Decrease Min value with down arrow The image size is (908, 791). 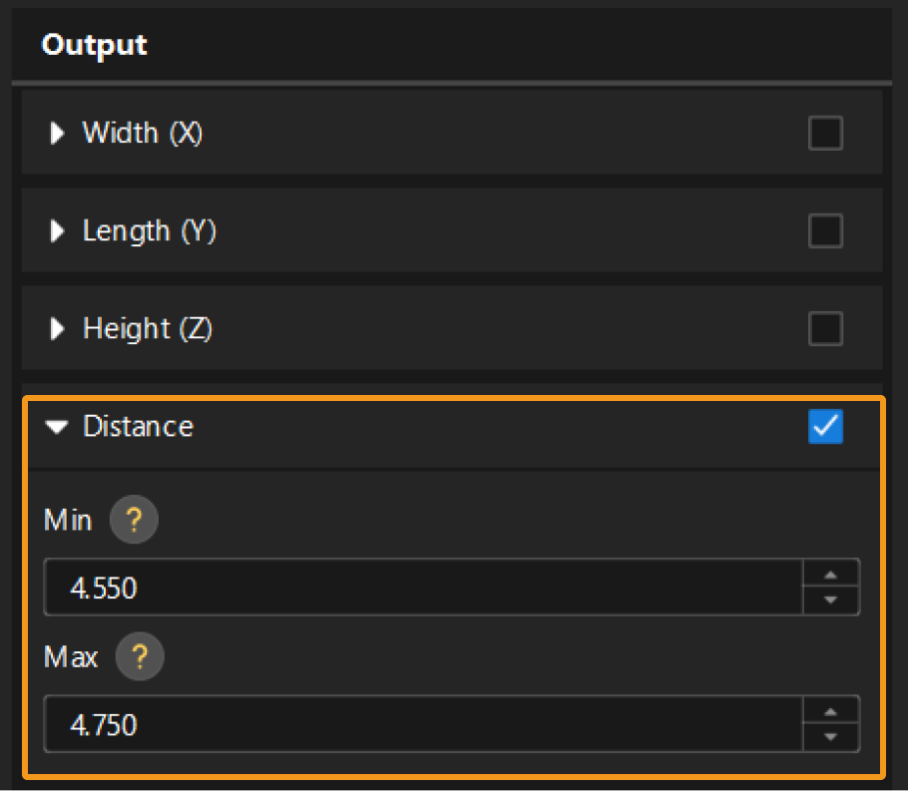pos(831,600)
